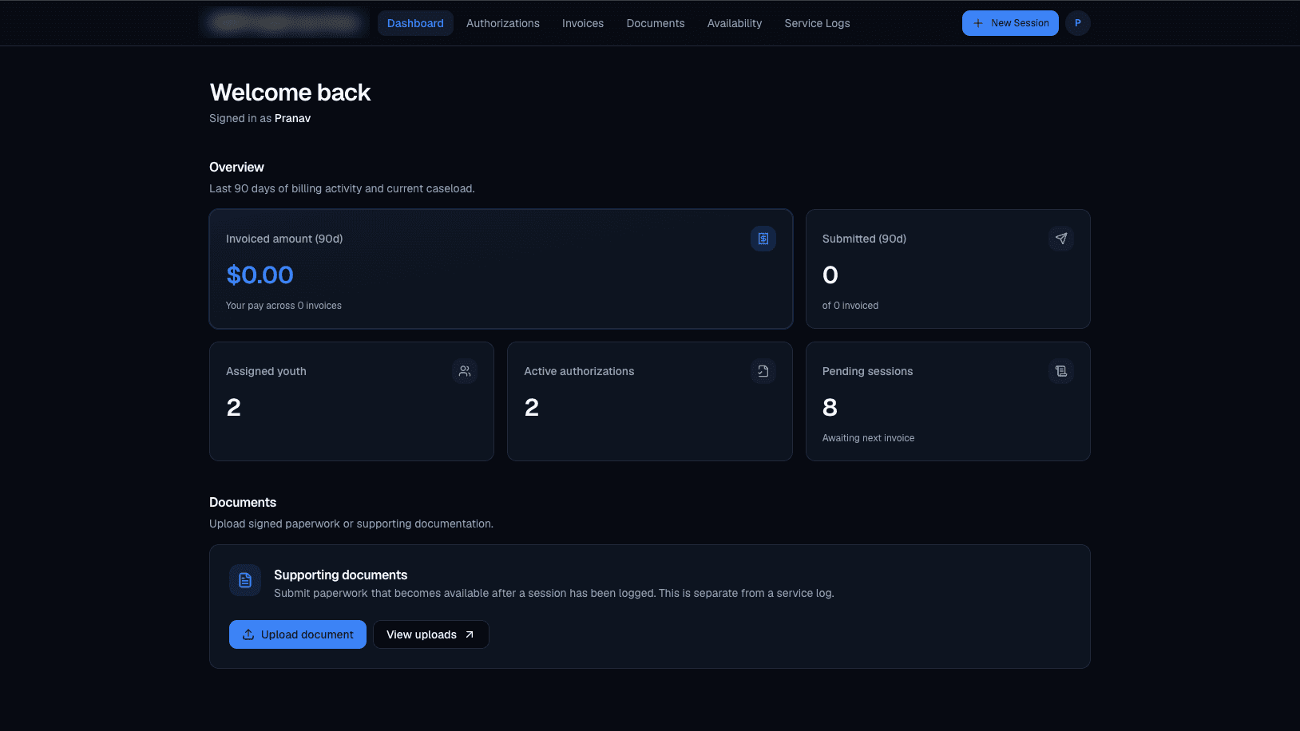Open the Submitted (90d) card
Screen dimensions: 1300x731
948,269
